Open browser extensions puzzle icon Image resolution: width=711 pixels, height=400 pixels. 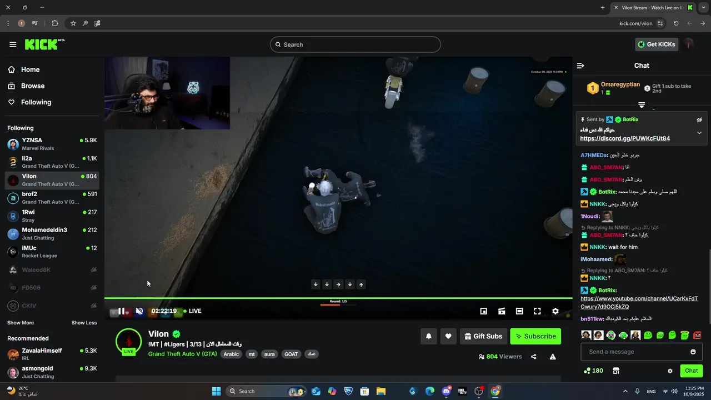[54, 23]
